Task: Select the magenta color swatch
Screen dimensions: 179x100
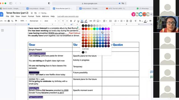Action: (109, 29)
